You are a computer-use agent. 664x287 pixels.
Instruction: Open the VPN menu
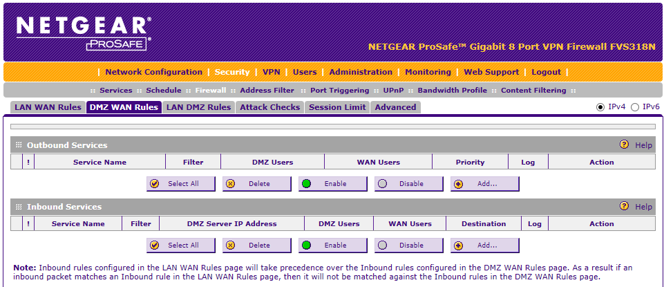pyautogui.click(x=272, y=72)
